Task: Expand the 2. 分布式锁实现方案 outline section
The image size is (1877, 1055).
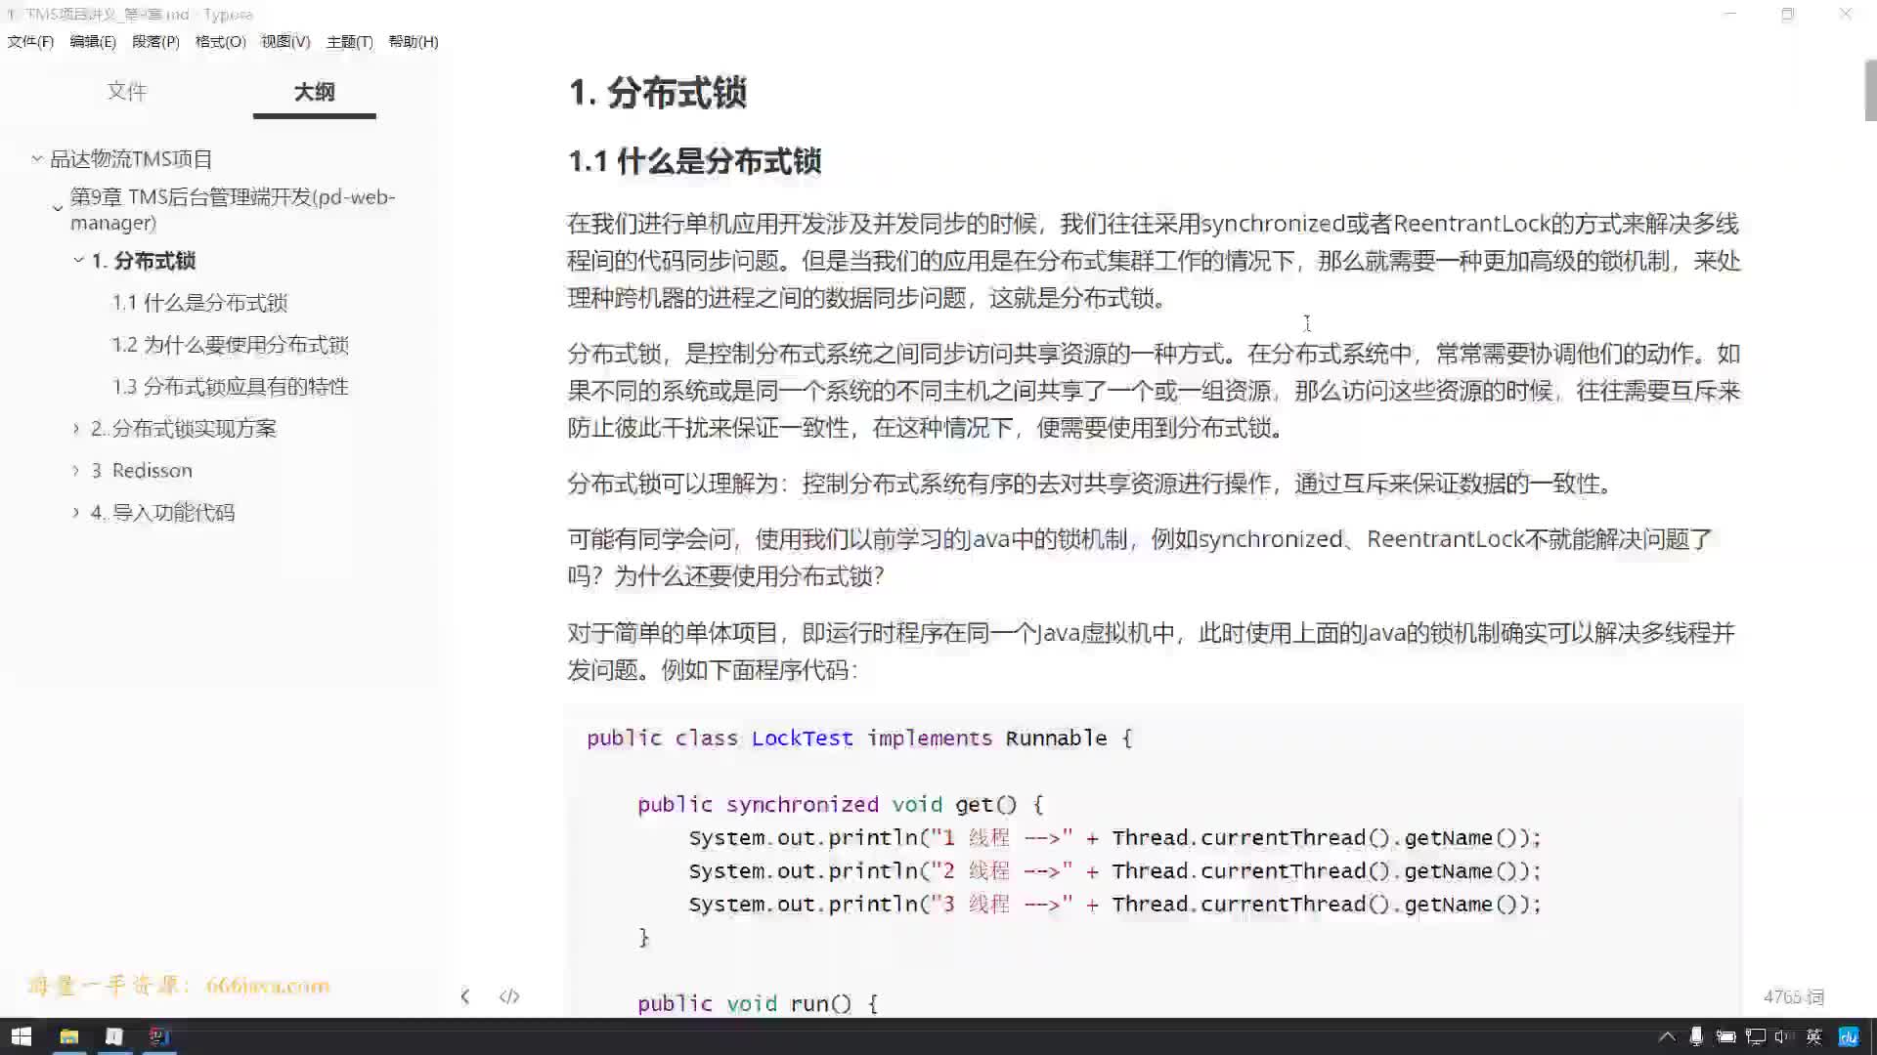Action: coord(76,428)
